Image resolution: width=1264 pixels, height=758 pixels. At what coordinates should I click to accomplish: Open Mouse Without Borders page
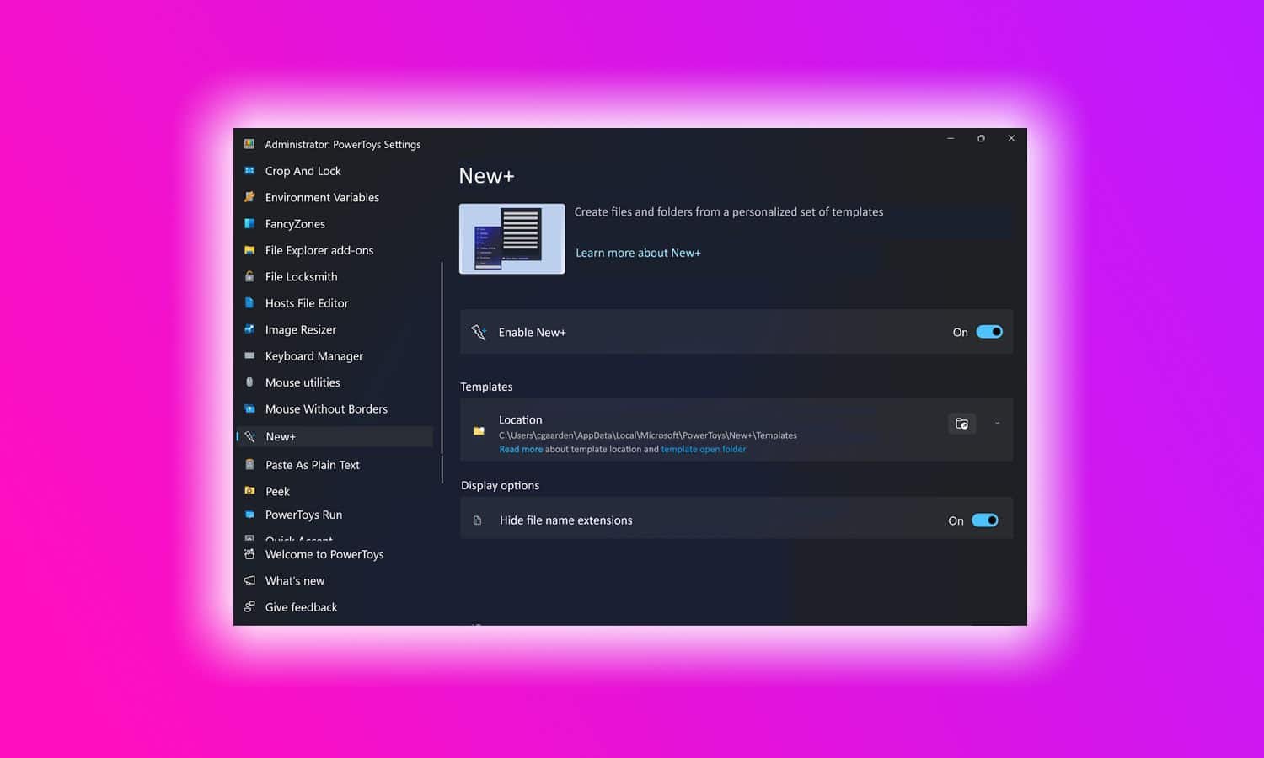tap(326, 408)
